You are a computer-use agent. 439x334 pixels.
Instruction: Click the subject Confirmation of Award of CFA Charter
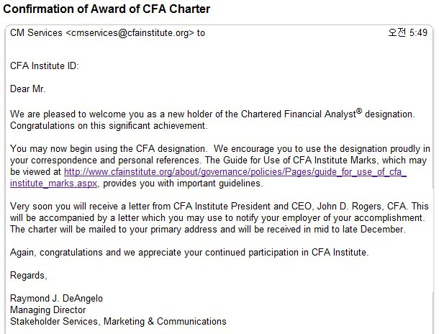coord(107,9)
